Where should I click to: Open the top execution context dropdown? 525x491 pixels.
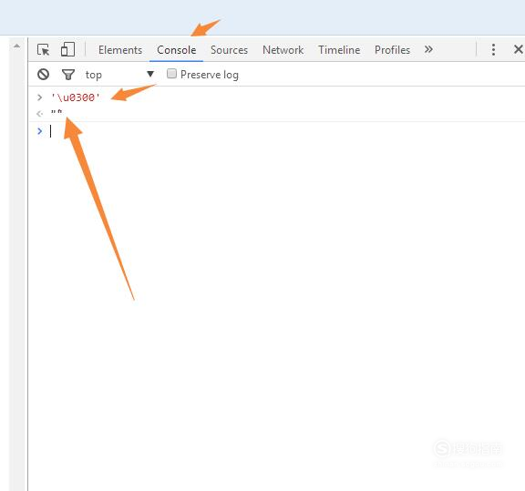click(119, 75)
